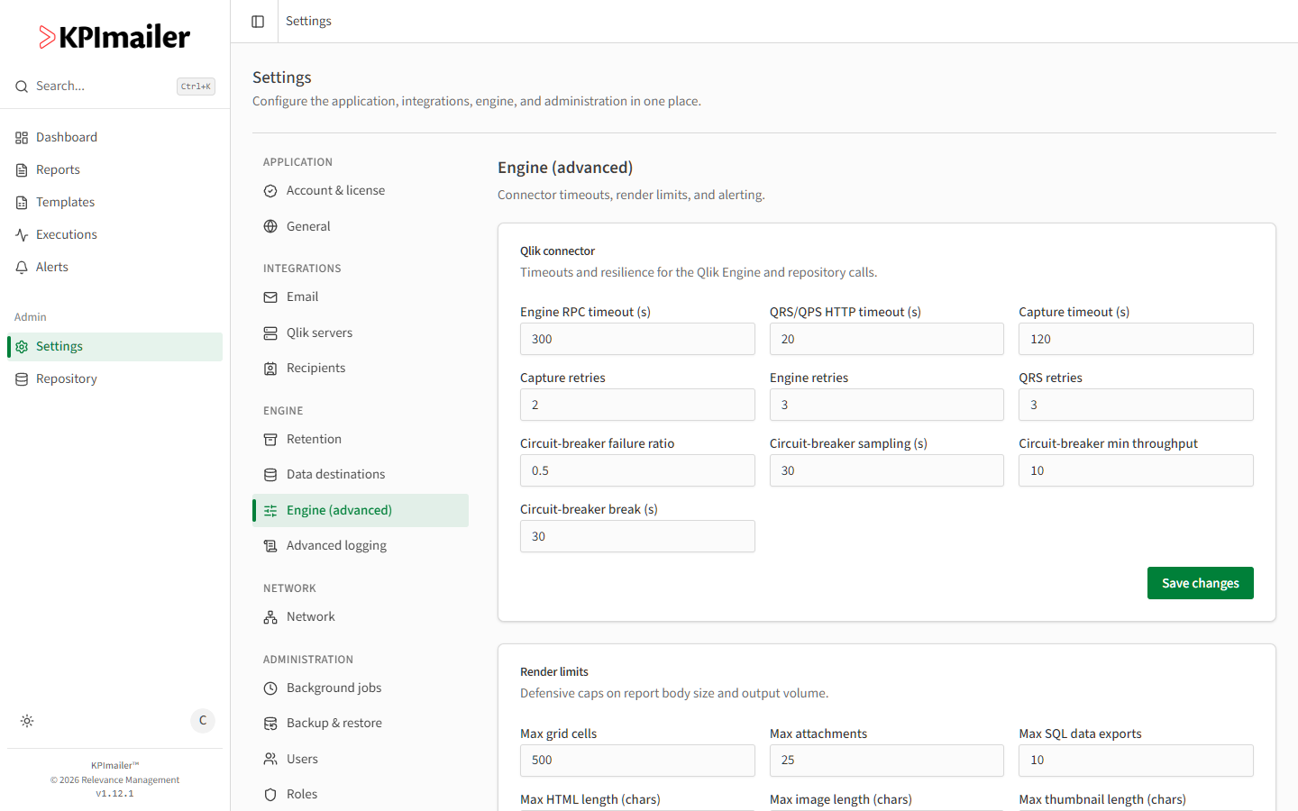Image resolution: width=1298 pixels, height=811 pixels.
Task: Open the user avatar C
Action: pyautogui.click(x=203, y=721)
